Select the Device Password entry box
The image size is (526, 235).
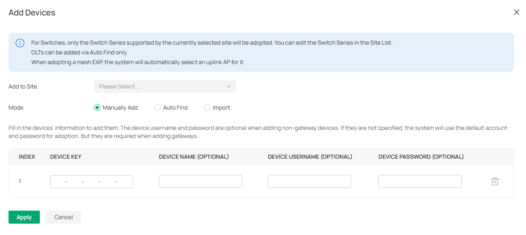[x=420, y=181]
